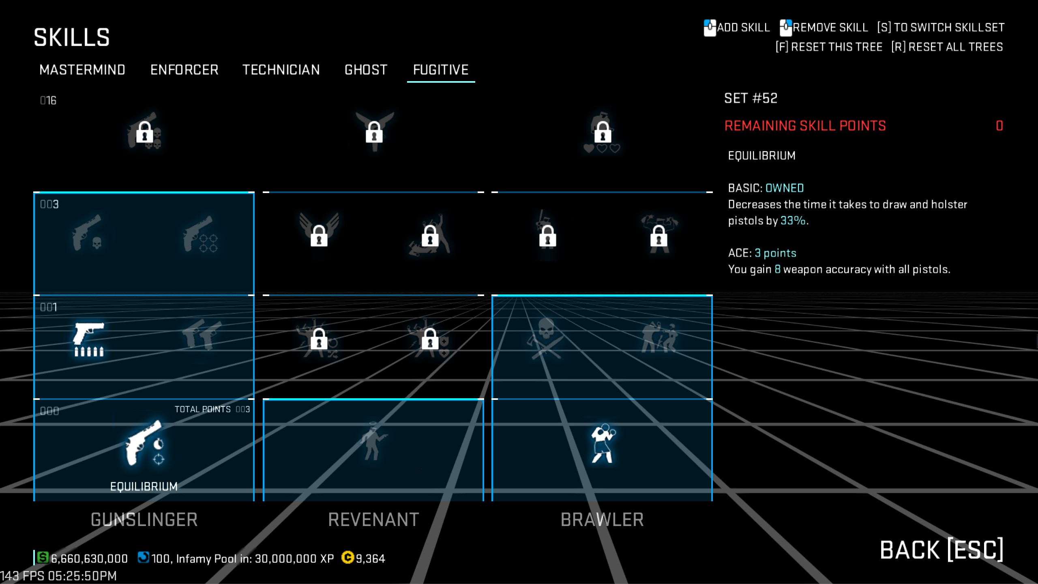1038x584 pixels.
Task: Click the boxer skill icon in Brawler
Action: [x=603, y=444]
